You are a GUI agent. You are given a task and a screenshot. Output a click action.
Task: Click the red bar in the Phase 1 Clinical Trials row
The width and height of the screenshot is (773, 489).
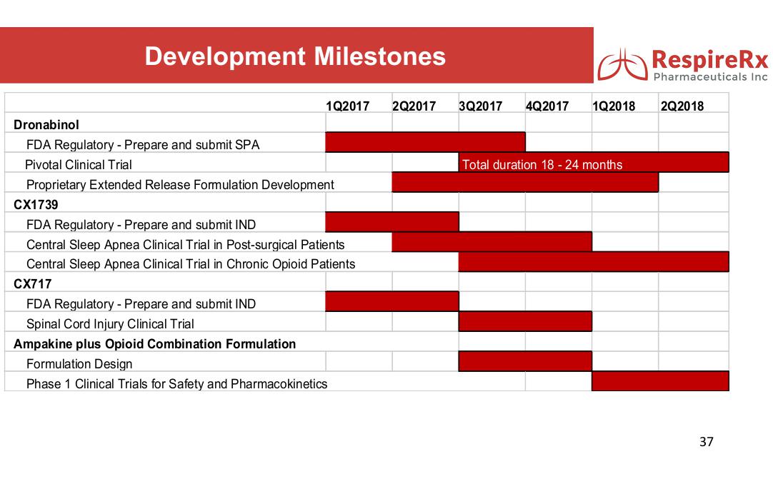(x=659, y=381)
